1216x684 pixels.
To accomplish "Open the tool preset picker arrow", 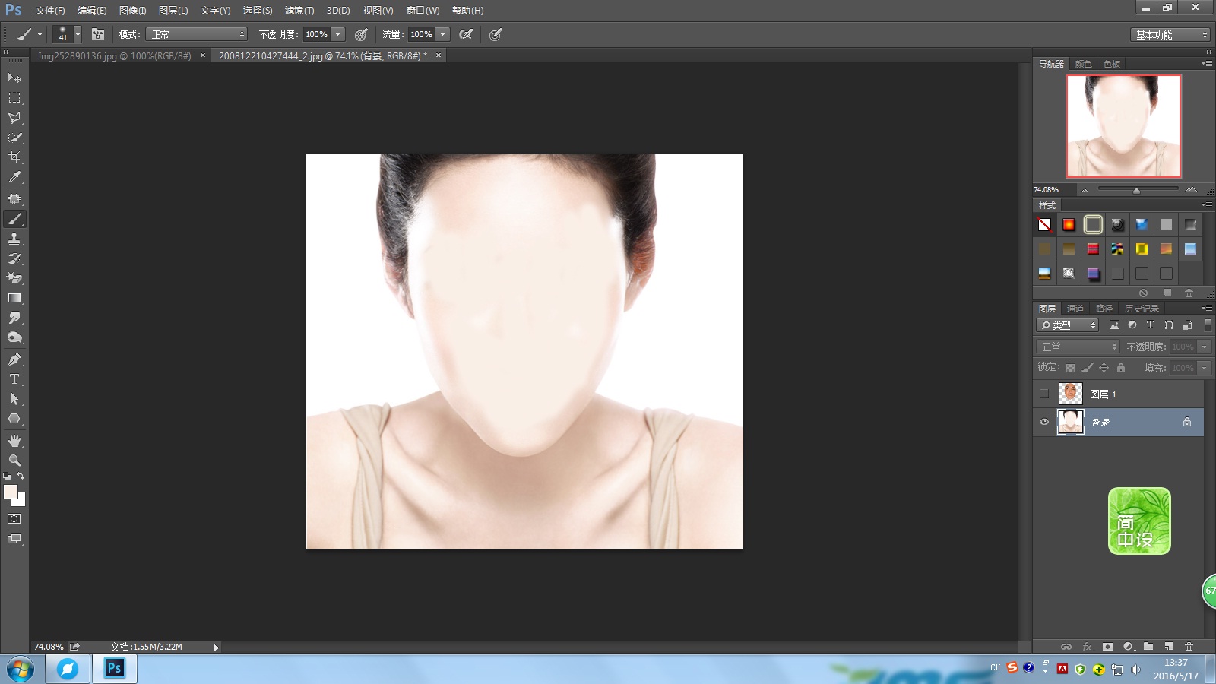I will pyautogui.click(x=40, y=34).
